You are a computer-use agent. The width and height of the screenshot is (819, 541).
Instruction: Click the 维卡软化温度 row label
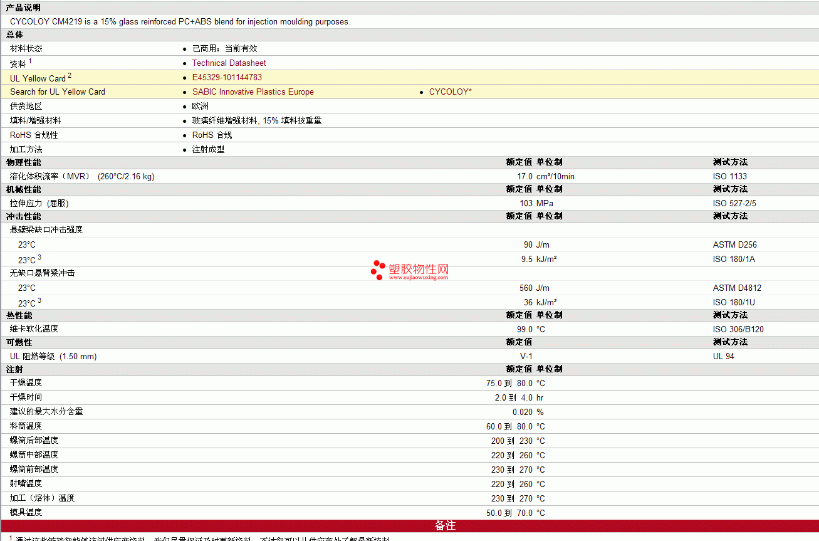click(34, 328)
